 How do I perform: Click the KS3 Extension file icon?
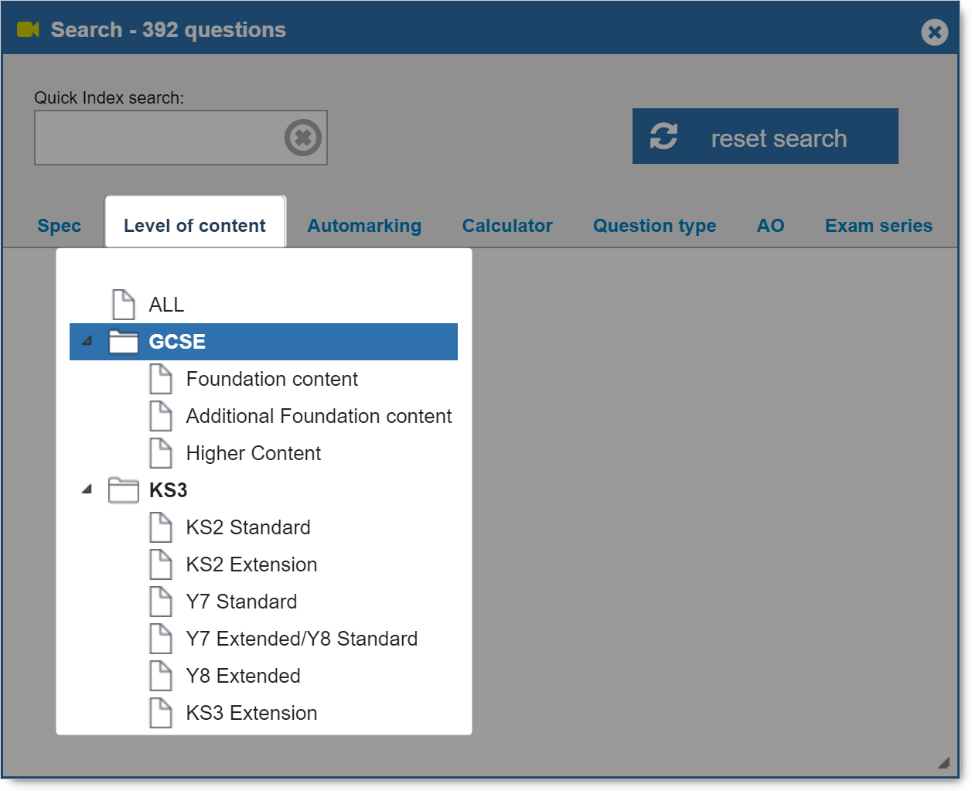pos(160,713)
